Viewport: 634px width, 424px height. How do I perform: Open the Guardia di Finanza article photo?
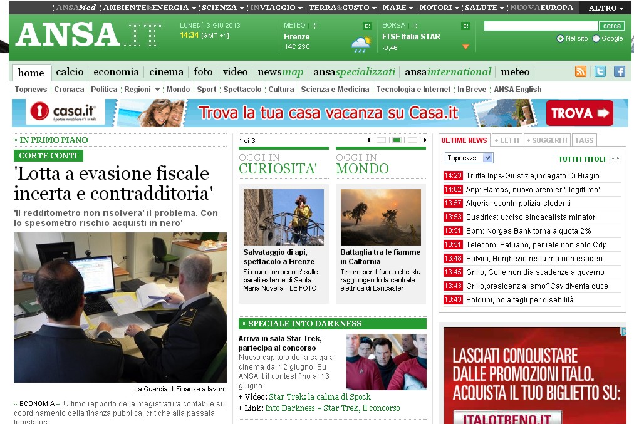point(120,307)
